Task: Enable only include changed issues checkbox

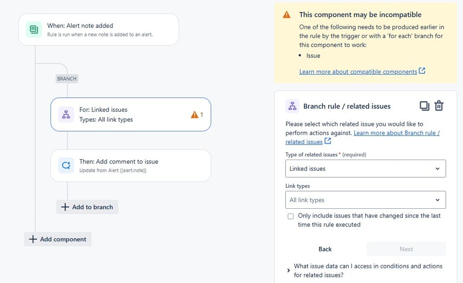Action: 291,216
